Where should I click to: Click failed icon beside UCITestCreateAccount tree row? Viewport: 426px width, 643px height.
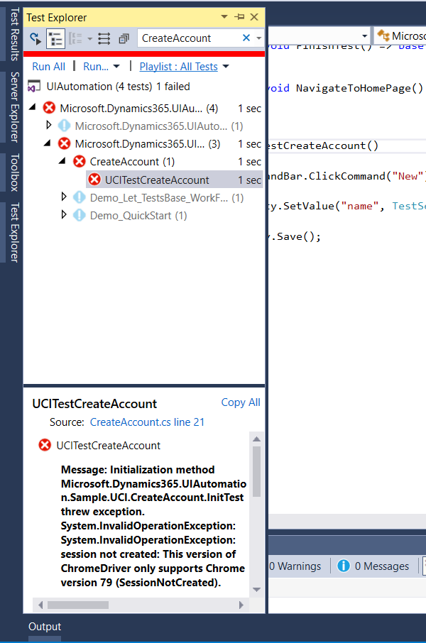[94, 180]
